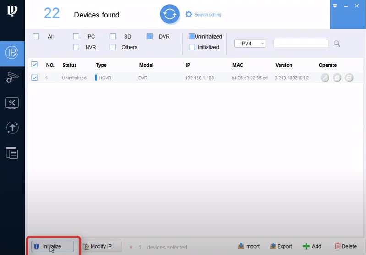Screen dimensions: 366x255
Task: Deselect device row 1 checkbox
Action: coord(34,78)
